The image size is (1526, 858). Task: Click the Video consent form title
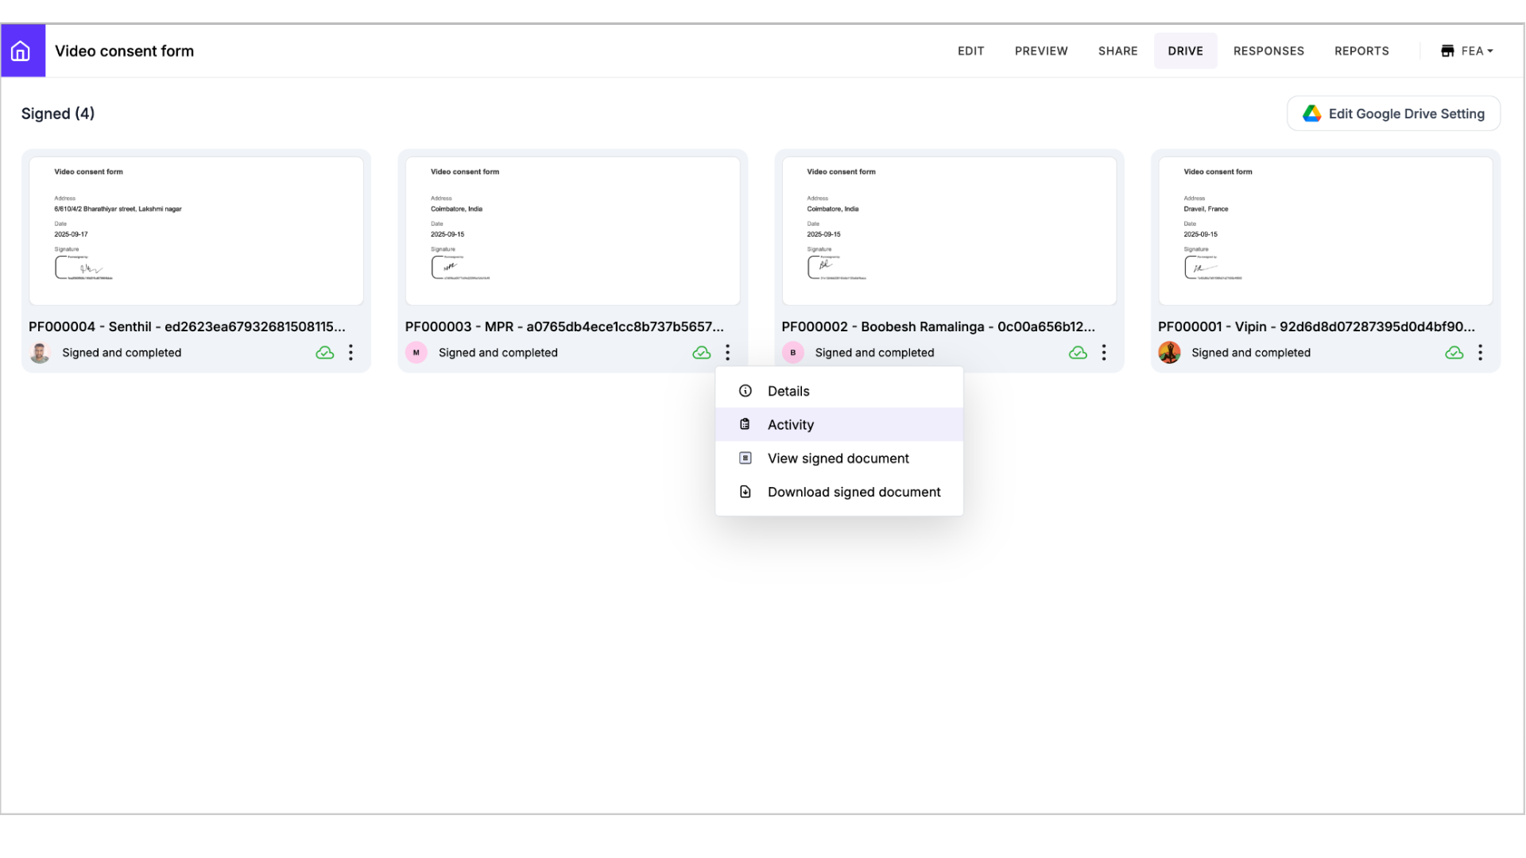pos(124,51)
